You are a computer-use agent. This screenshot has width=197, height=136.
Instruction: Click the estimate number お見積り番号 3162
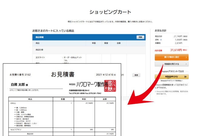(x=20, y=75)
